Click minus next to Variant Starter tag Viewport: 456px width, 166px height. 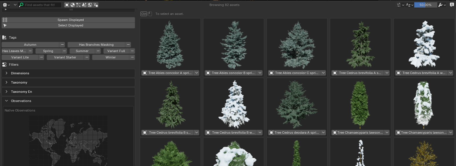87,57
